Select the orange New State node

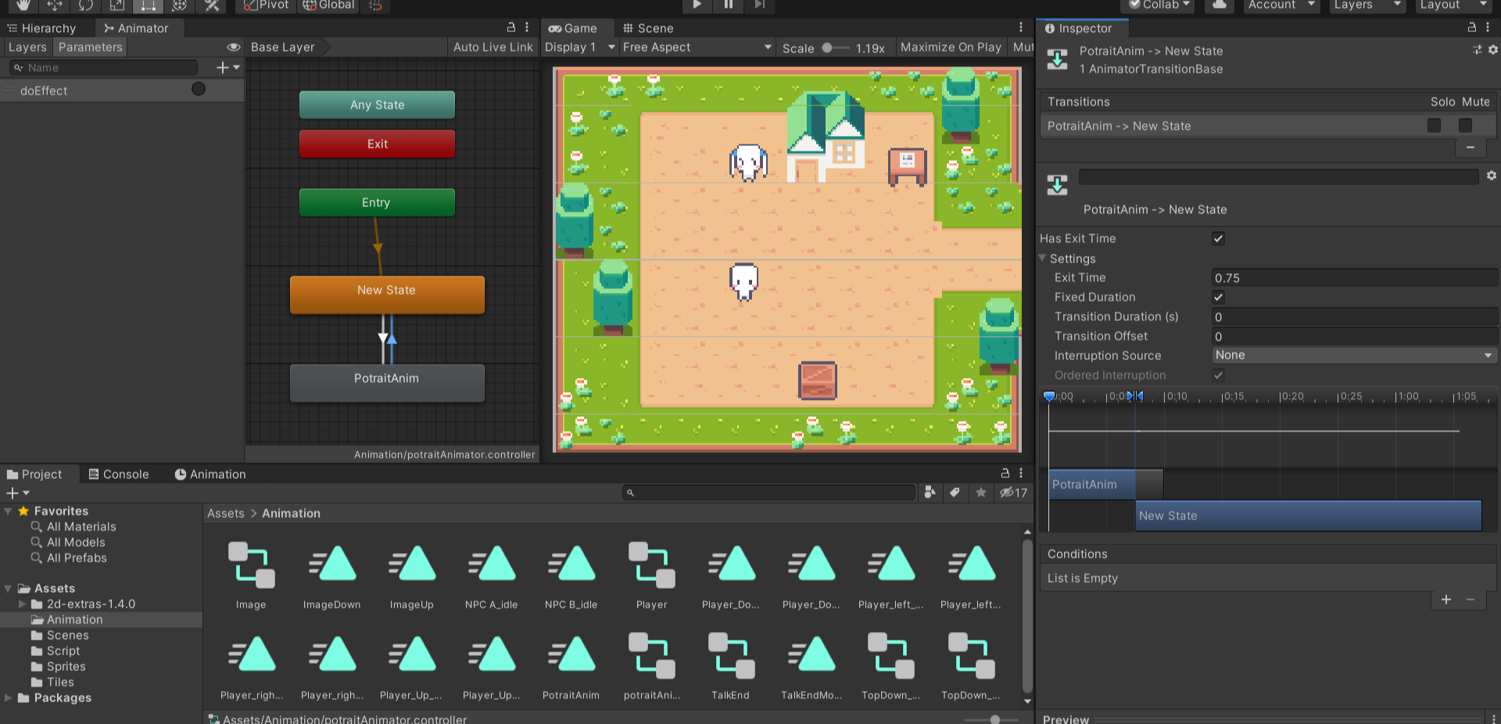tap(387, 294)
